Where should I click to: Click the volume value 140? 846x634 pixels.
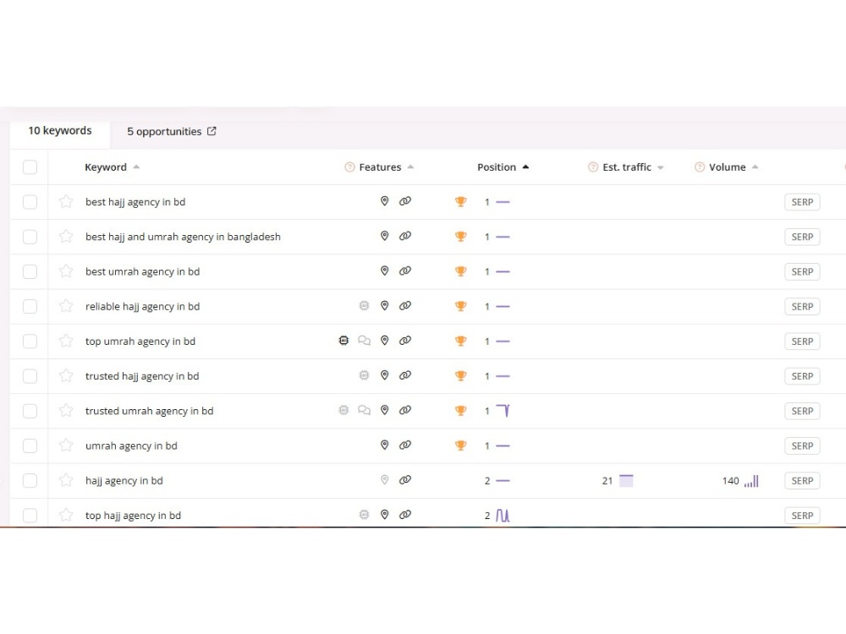point(731,481)
